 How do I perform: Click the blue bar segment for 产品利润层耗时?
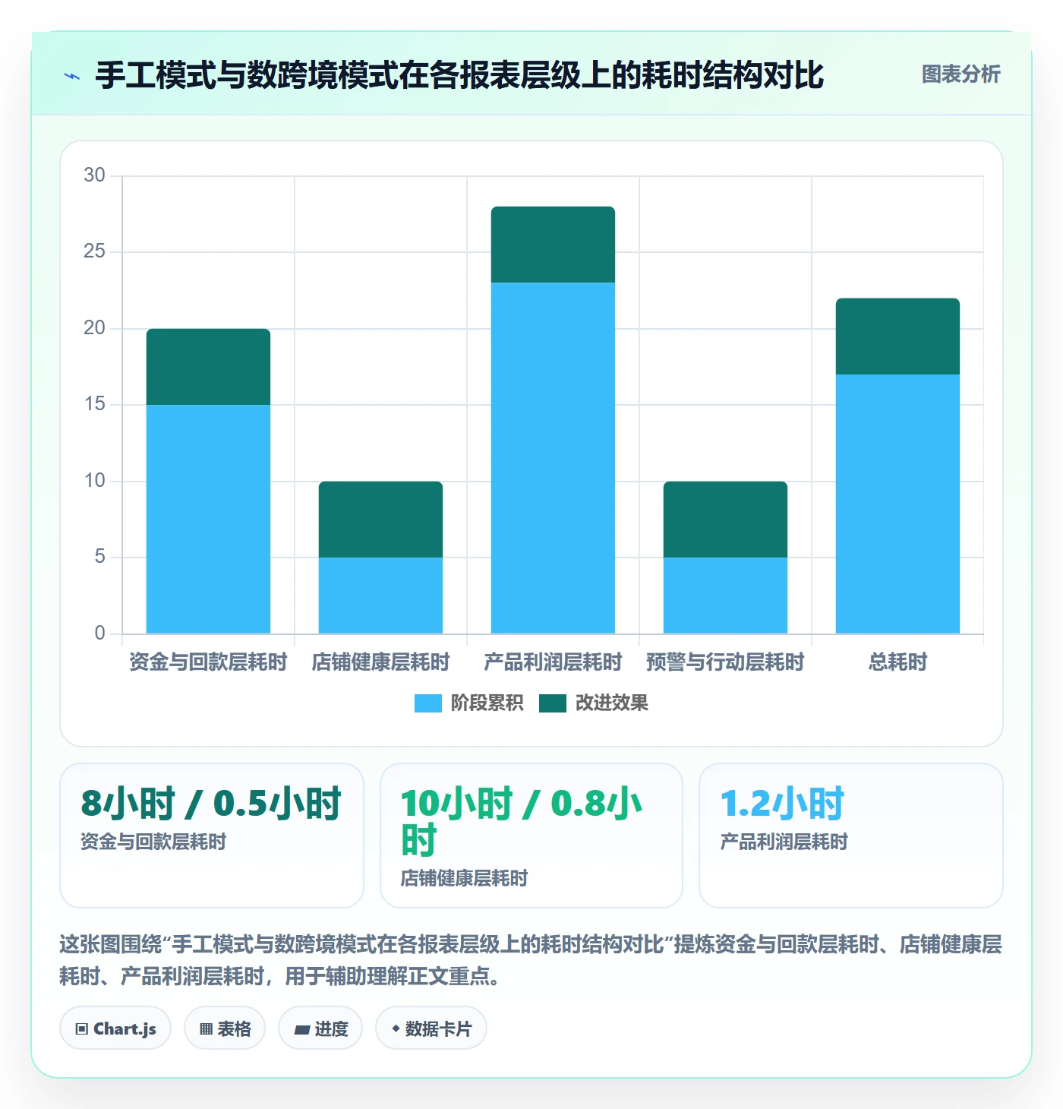(x=553, y=458)
